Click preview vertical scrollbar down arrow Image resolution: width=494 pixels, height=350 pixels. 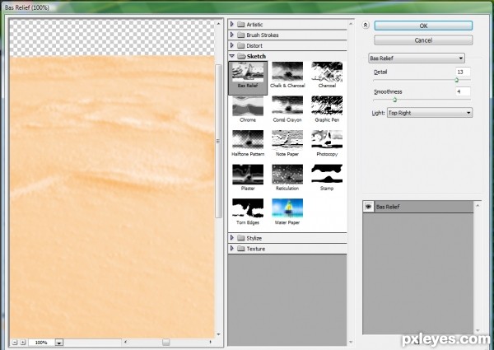point(219,334)
